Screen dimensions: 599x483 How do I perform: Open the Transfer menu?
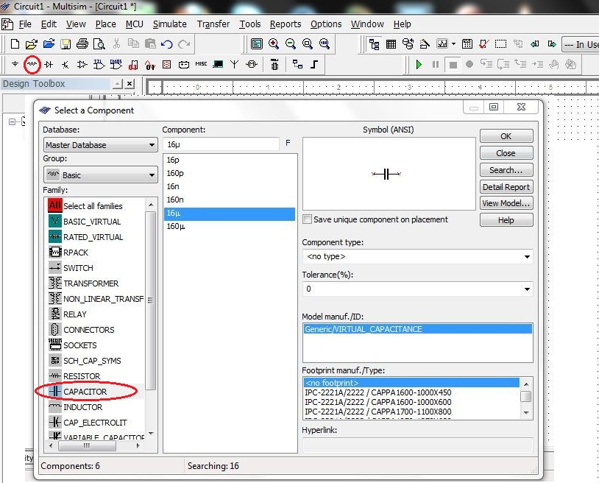click(x=213, y=24)
